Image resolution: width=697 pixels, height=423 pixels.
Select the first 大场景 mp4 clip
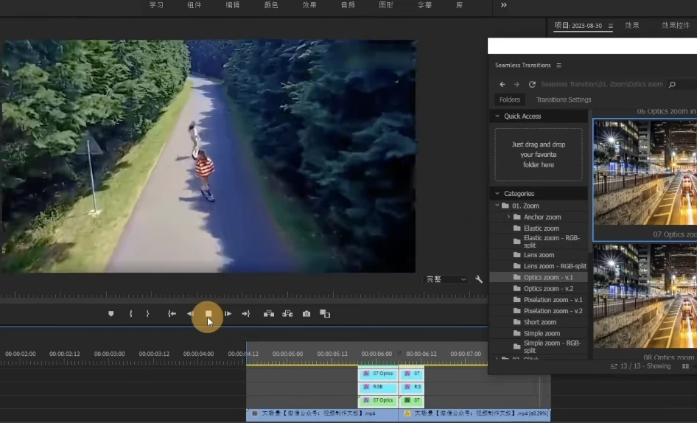point(322,413)
